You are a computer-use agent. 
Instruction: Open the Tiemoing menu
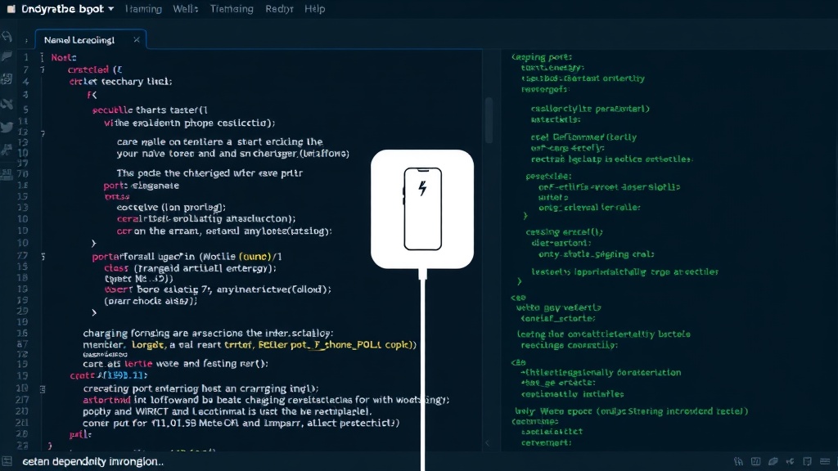point(232,9)
